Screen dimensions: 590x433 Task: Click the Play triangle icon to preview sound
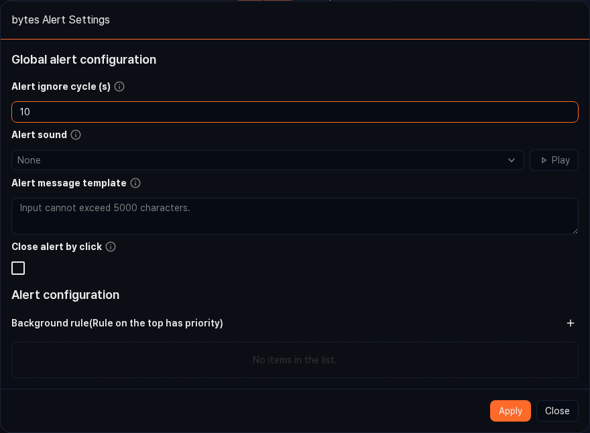(544, 160)
